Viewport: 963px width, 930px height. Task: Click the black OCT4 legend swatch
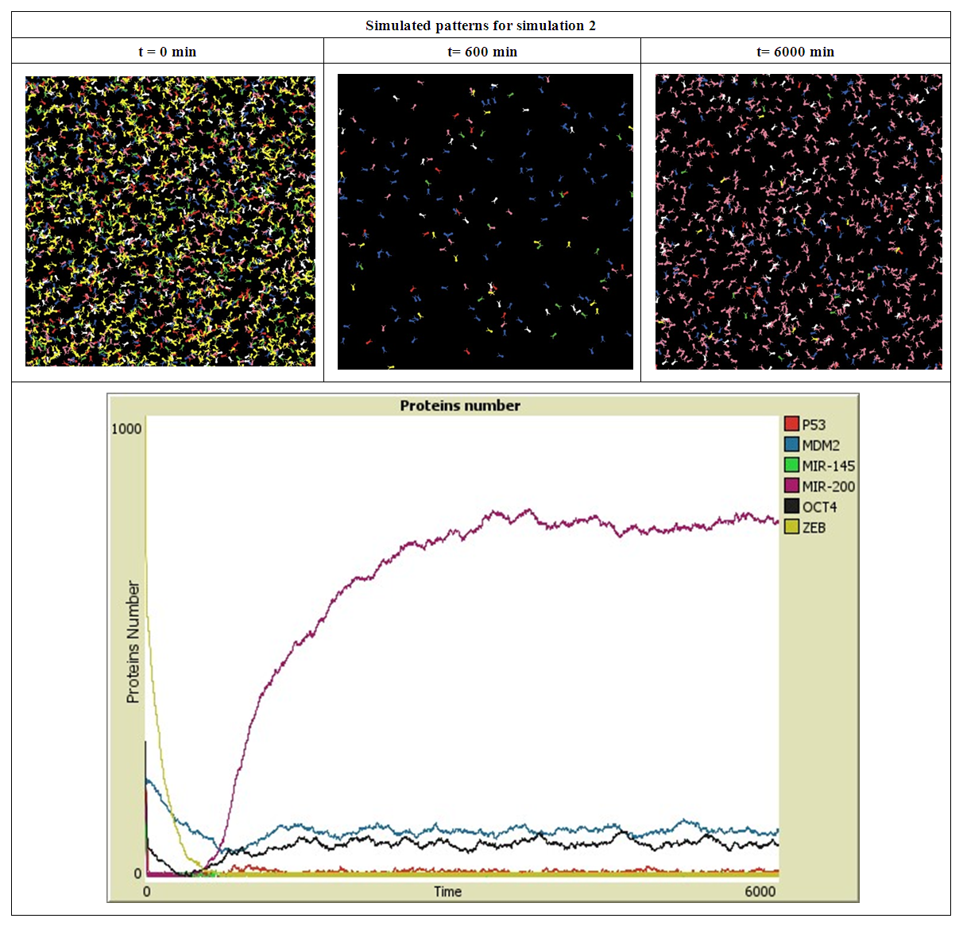click(791, 506)
